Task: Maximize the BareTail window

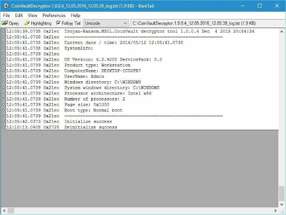Action: click(259, 6)
